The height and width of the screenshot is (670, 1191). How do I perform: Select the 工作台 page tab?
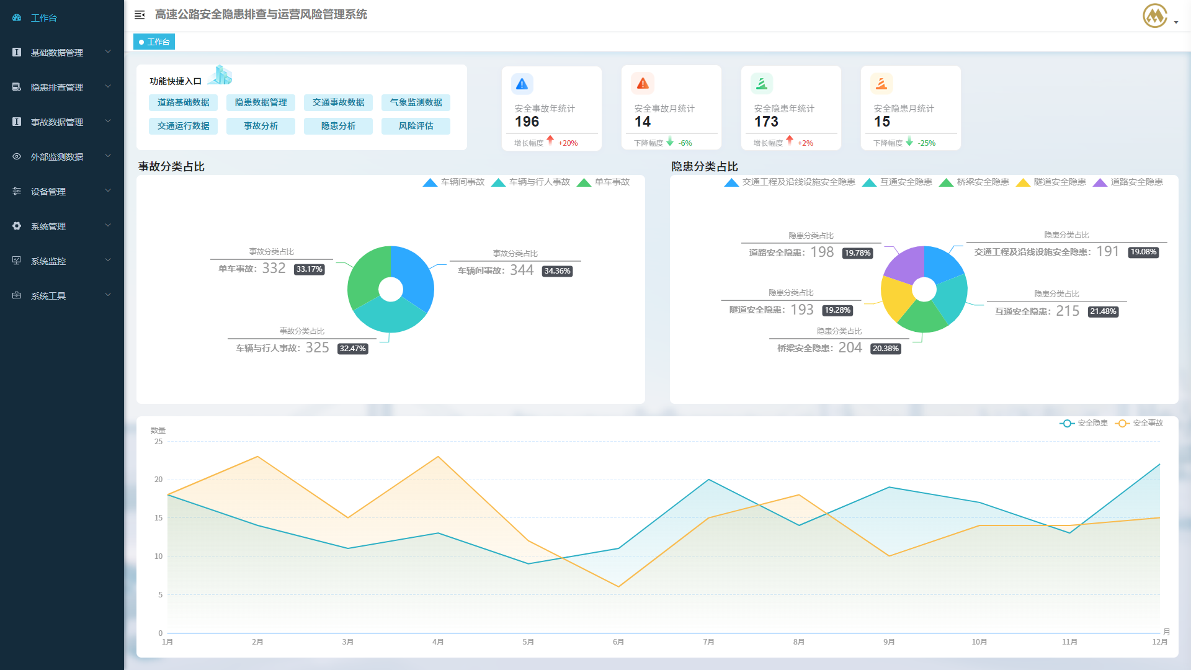pyautogui.click(x=154, y=42)
